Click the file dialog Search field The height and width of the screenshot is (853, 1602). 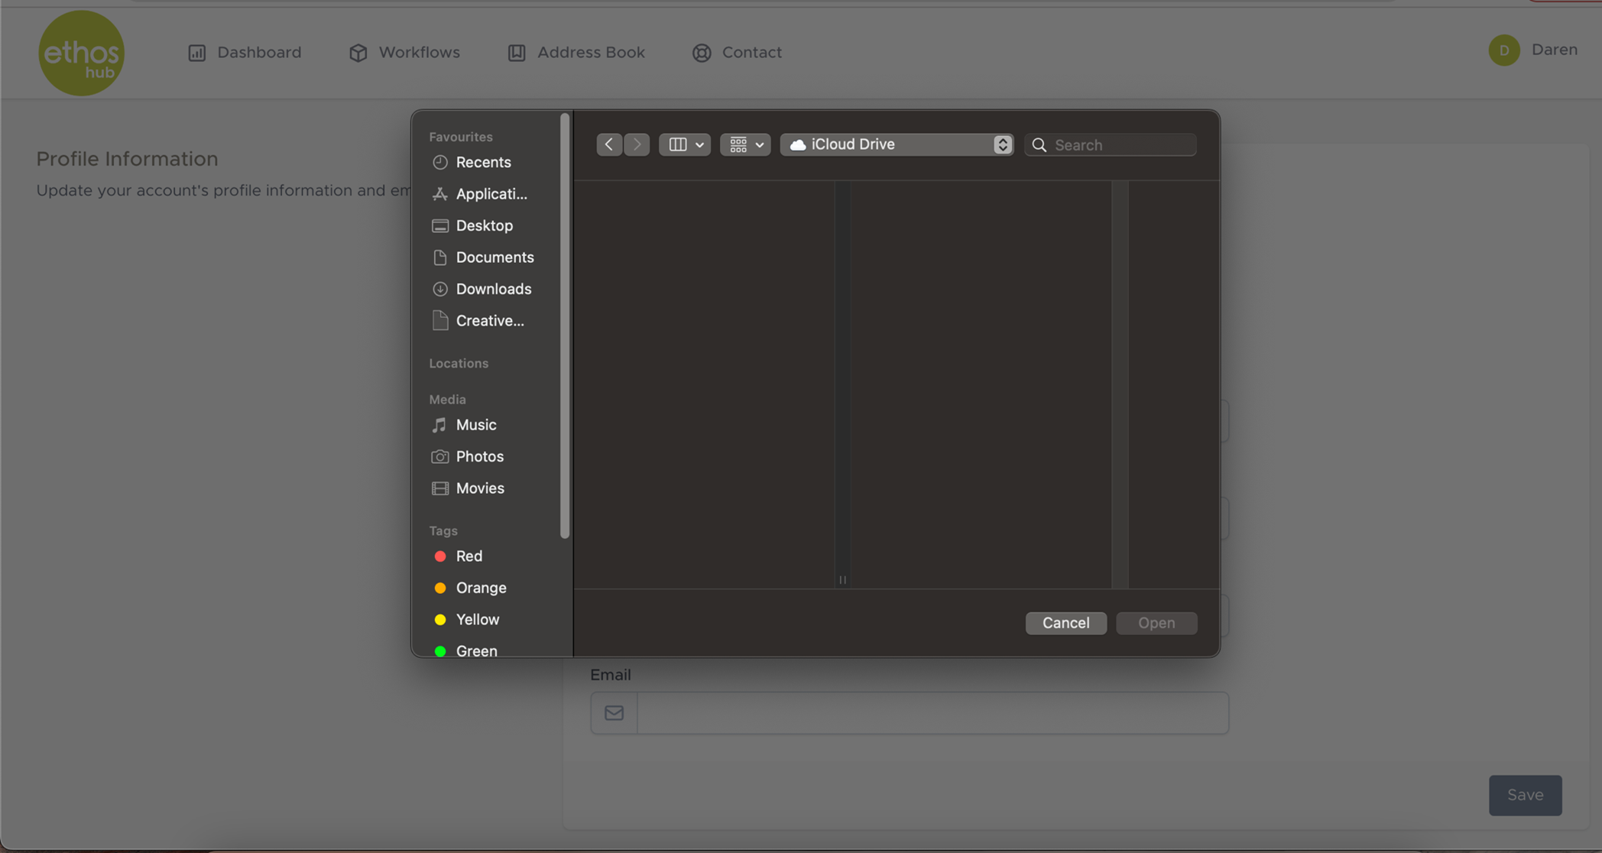coord(1120,144)
